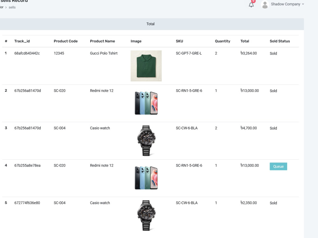The height and width of the screenshot is (238, 318).
Task: Open the Redmi note 12 image in row 4
Action: coord(146,178)
